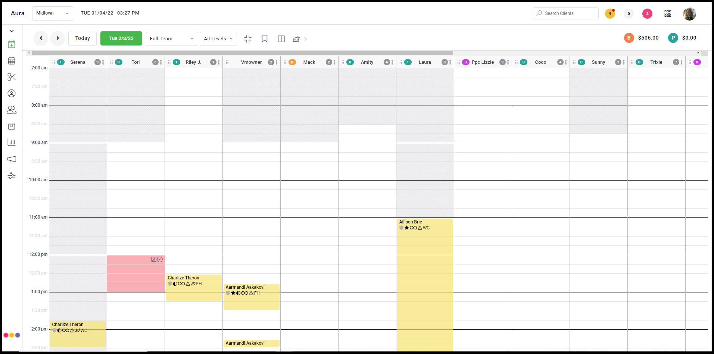Image resolution: width=714 pixels, height=354 pixels.
Task: Click the collapse calendar view icon
Action: point(248,39)
